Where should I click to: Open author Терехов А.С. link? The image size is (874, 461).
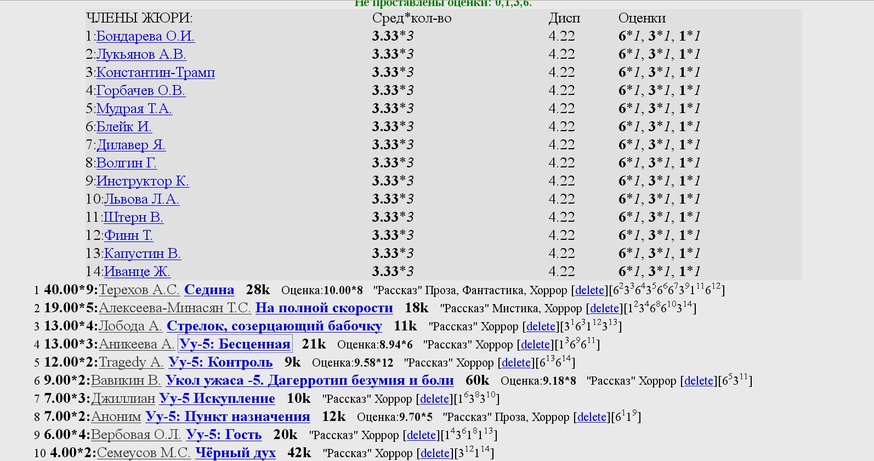[x=139, y=290]
